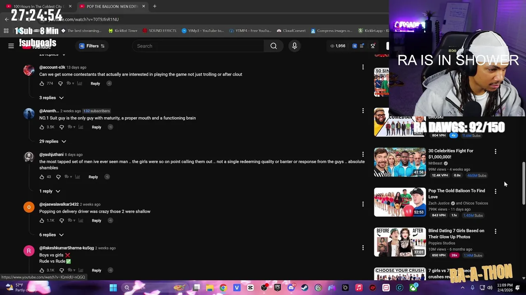
Task: Click the YouTube search input field
Action: point(198,46)
